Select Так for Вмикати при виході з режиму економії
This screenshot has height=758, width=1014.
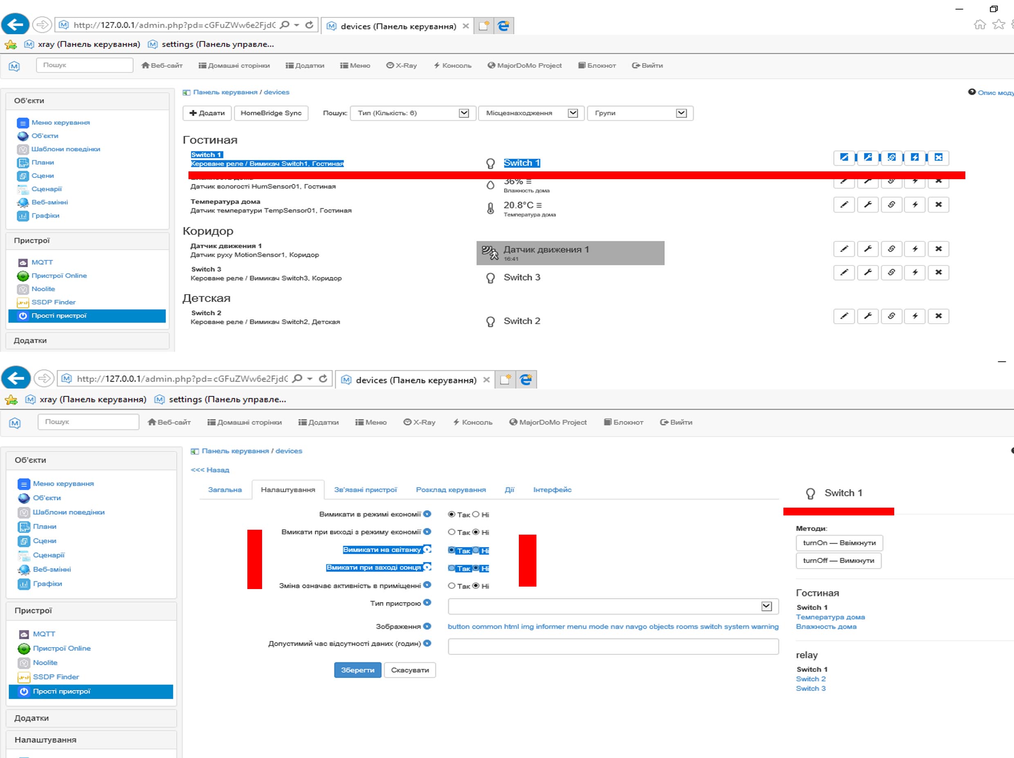click(x=451, y=532)
